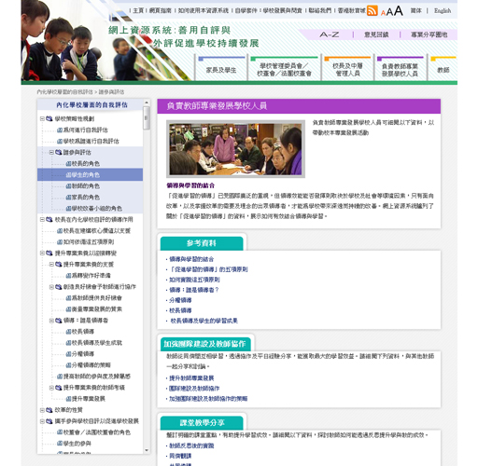
Task: Collapse the 誰參與評估 subtree
Action: [x=51, y=152]
